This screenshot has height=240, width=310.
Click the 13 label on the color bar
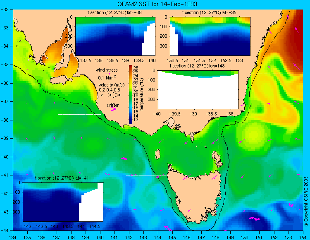[x=136, y=120]
